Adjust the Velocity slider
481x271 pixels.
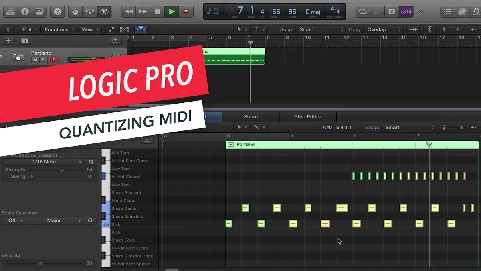pos(40,264)
